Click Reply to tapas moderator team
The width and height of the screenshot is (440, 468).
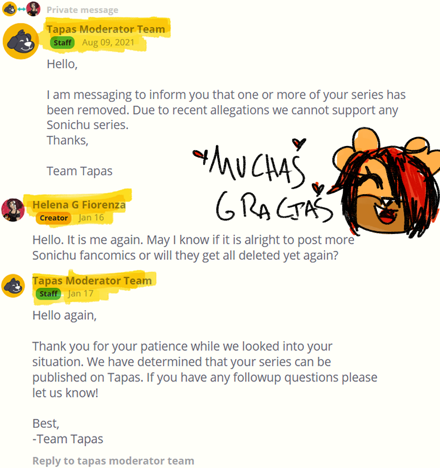(113, 461)
